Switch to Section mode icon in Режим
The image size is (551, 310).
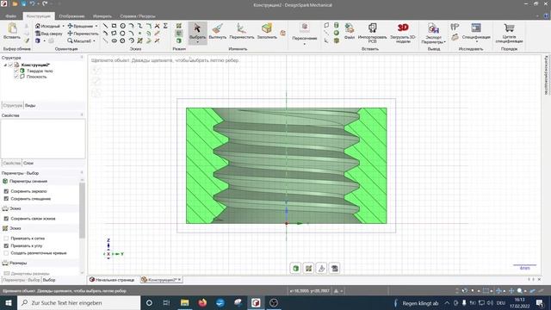[x=179, y=34]
